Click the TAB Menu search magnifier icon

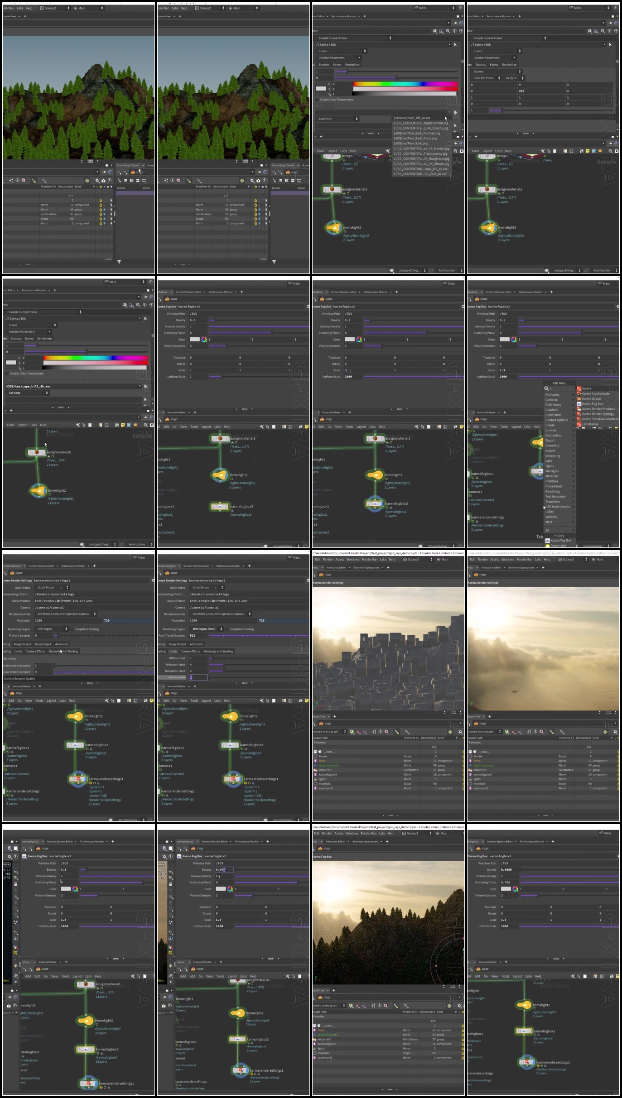tap(546, 388)
